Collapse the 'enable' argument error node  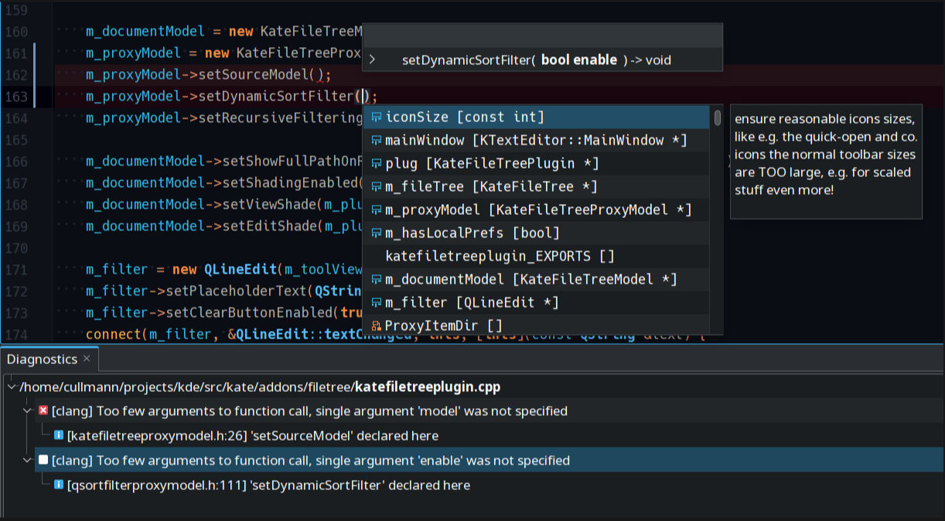(x=28, y=461)
